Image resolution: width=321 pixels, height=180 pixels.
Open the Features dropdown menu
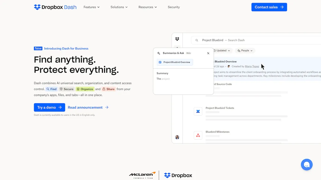click(91, 7)
